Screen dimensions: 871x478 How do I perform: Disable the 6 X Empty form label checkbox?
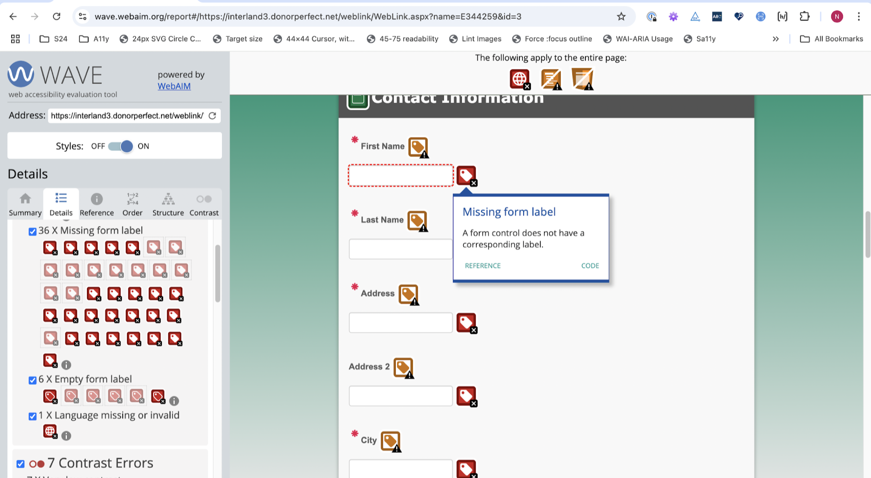pos(32,380)
